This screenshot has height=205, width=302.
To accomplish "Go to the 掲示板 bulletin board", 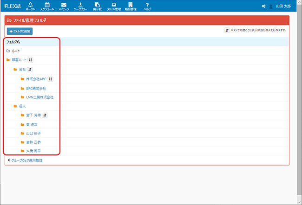I will pyautogui.click(x=97, y=6).
